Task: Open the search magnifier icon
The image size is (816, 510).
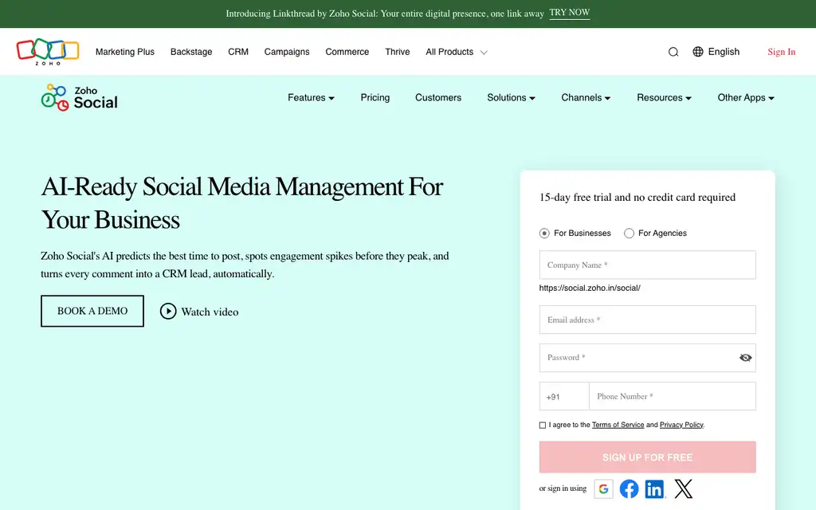Action: [673, 52]
